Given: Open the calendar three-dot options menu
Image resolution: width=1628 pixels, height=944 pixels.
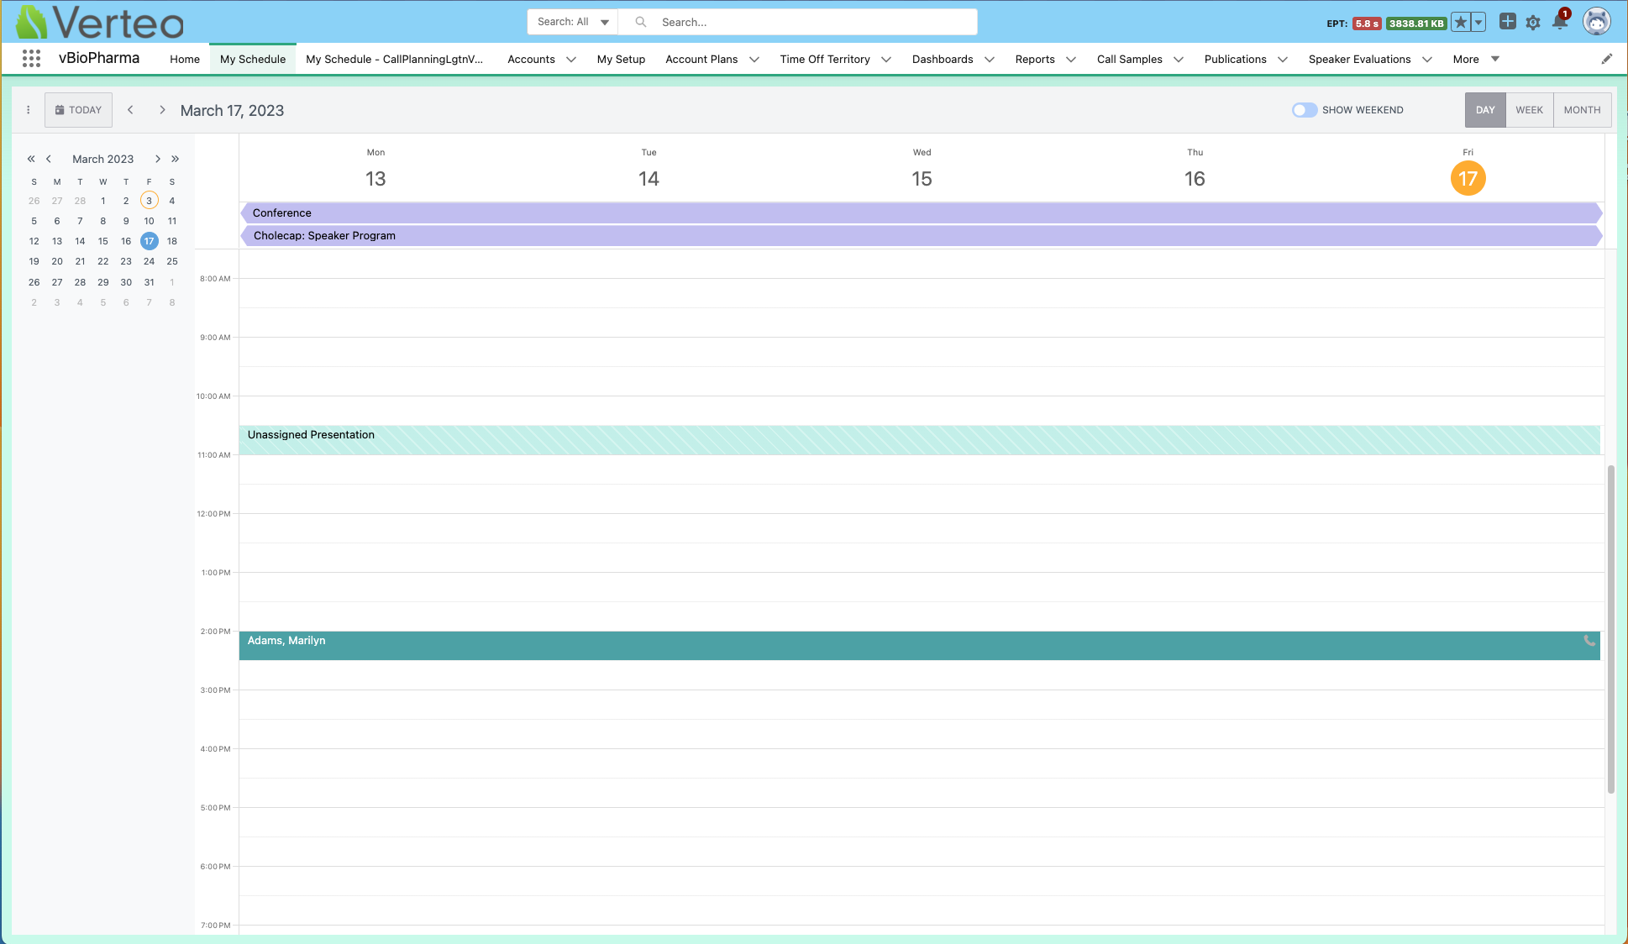Looking at the screenshot, I should pyautogui.click(x=28, y=110).
